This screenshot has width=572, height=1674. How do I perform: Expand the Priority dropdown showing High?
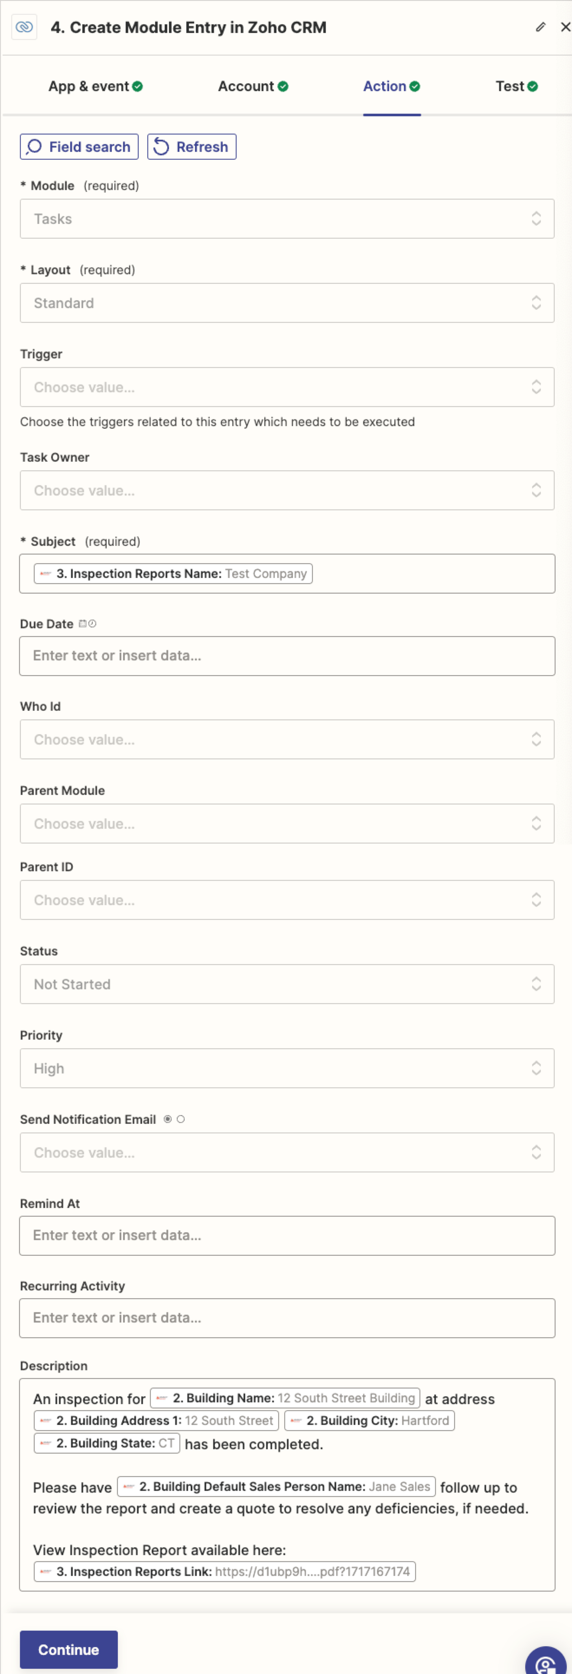287,1068
